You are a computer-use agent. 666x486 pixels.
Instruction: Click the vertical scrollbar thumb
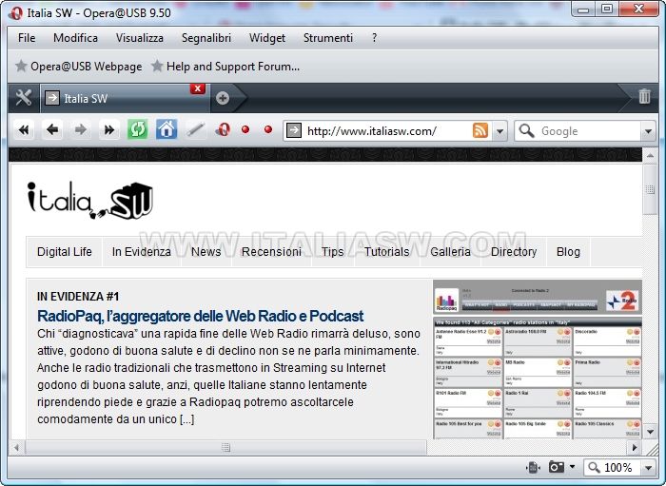pyautogui.click(x=650, y=189)
